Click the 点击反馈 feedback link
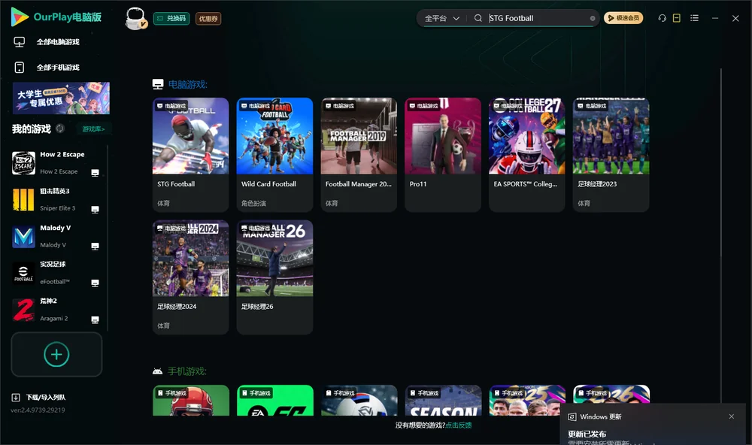The width and height of the screenshot is (752, 445). click(x=459, y=425)
